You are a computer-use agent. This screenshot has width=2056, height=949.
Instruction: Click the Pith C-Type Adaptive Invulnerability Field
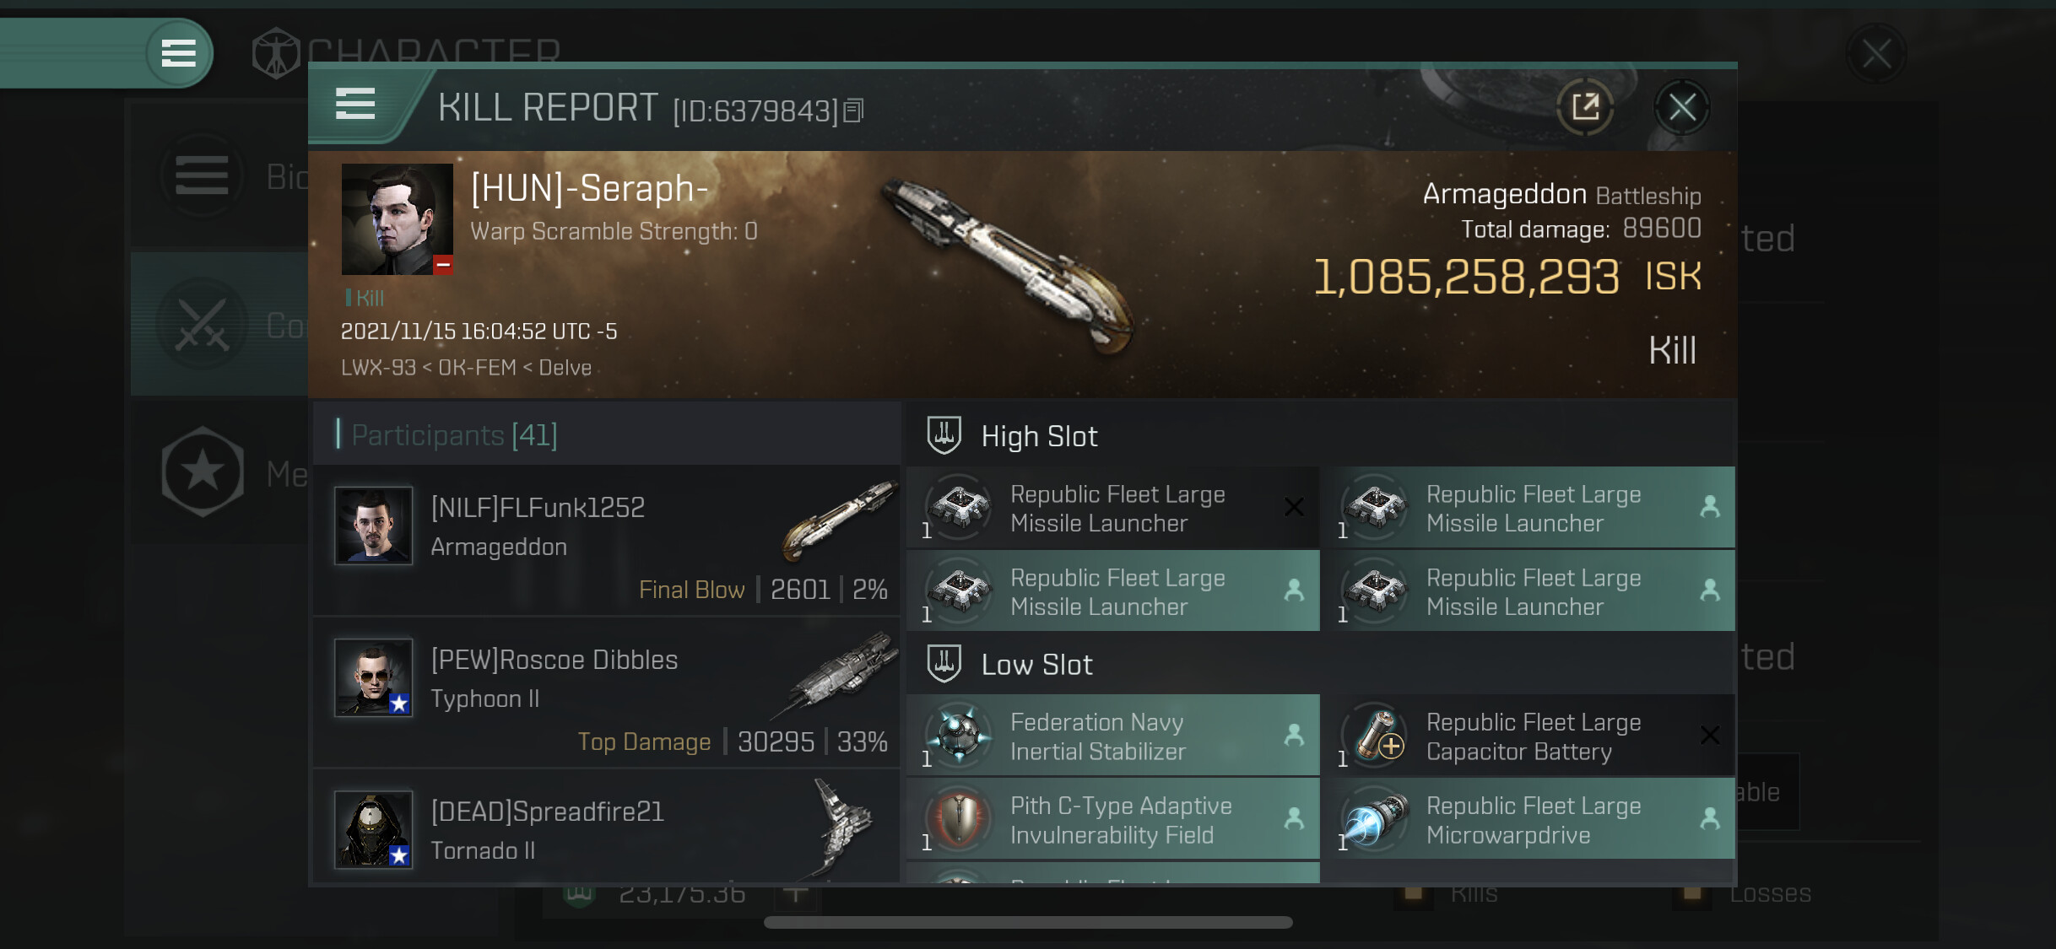pyautogui.click(x=1112, y=819)
